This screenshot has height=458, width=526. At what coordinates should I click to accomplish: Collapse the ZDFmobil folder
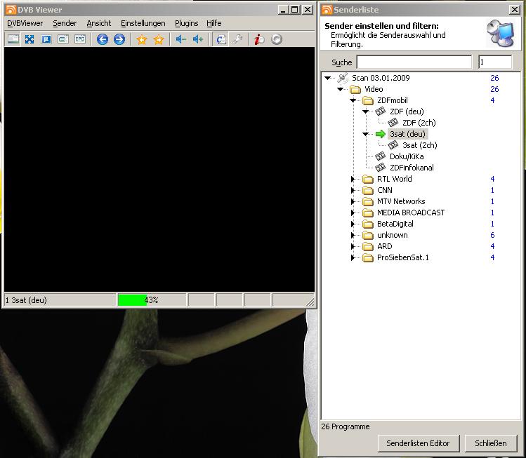point(353,101)
